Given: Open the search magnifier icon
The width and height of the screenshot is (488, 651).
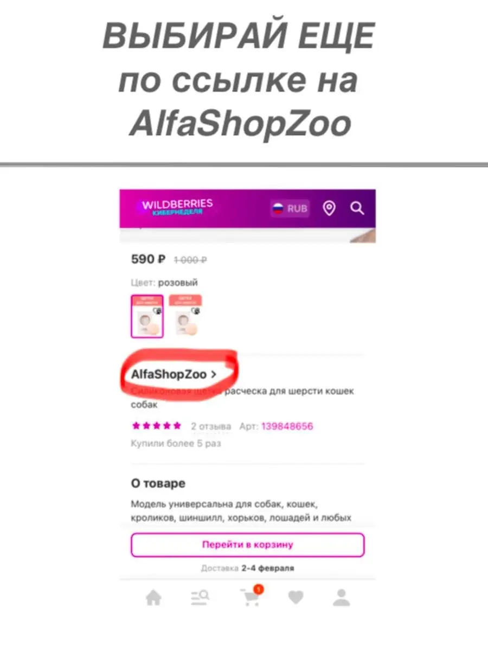Looking at the screenshot, I should pos(357,208).
